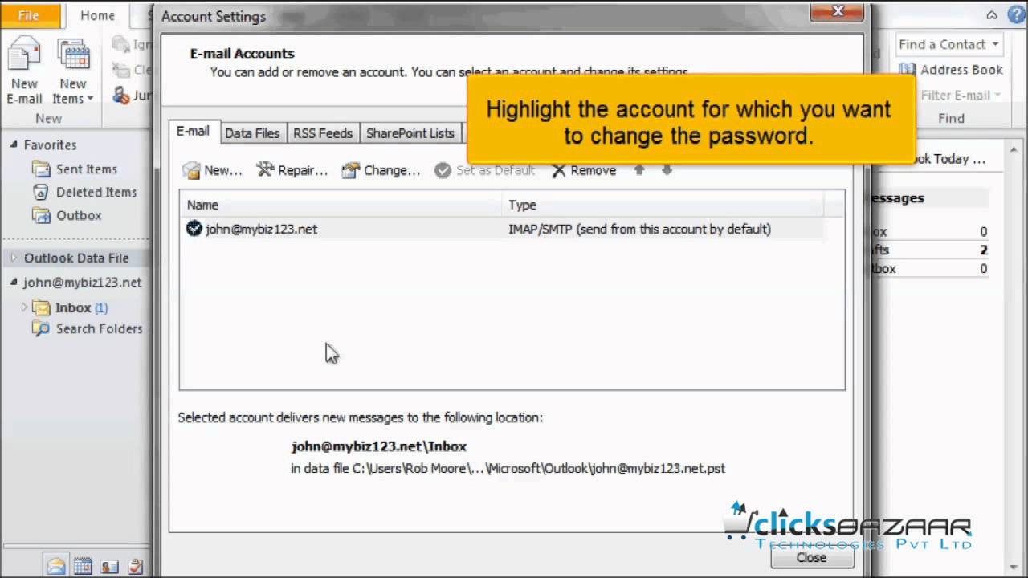
Task: Open the New Items ribbon button
Action: (x=73, y=71)
